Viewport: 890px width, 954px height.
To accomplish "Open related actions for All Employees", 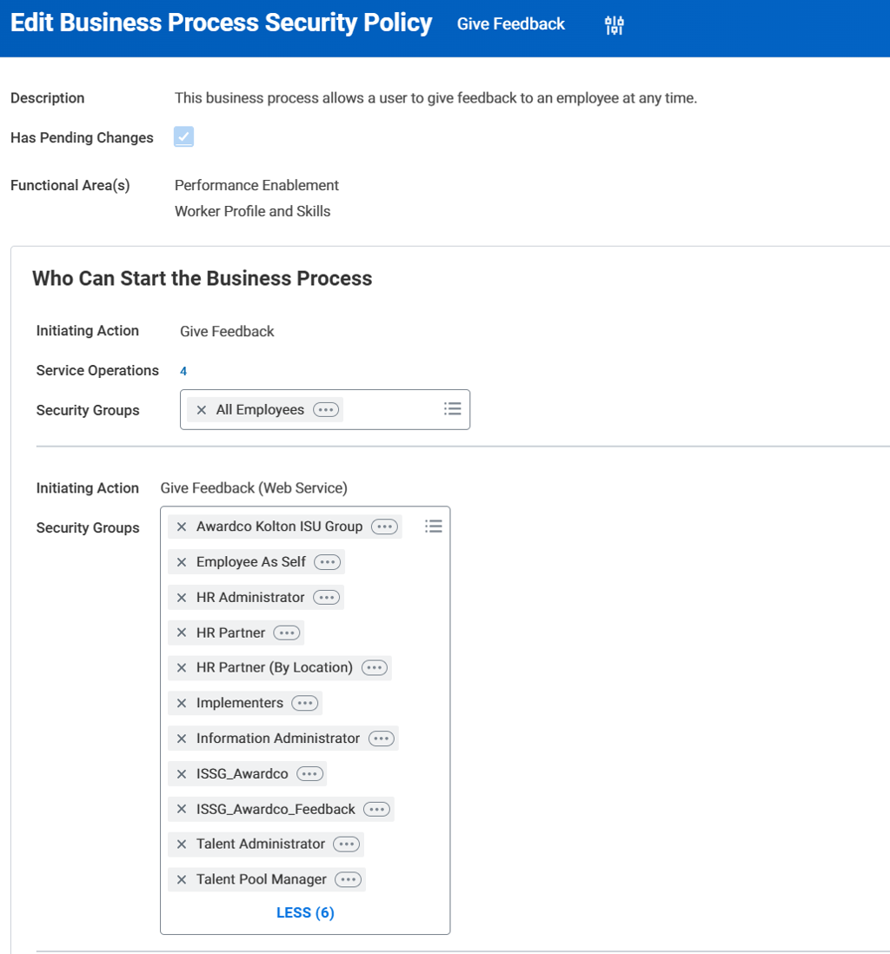I will pyautogui.click(x=326, y=410).
